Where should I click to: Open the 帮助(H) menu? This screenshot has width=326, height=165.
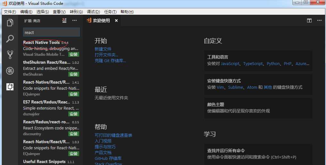tap(127, 12)
